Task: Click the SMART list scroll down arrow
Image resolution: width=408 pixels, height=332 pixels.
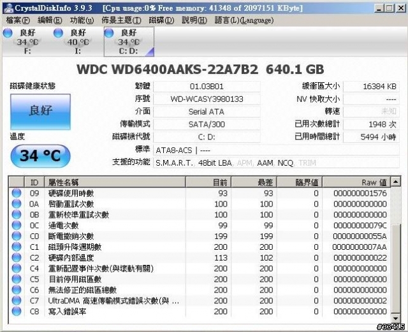Action: coord(396,319)
